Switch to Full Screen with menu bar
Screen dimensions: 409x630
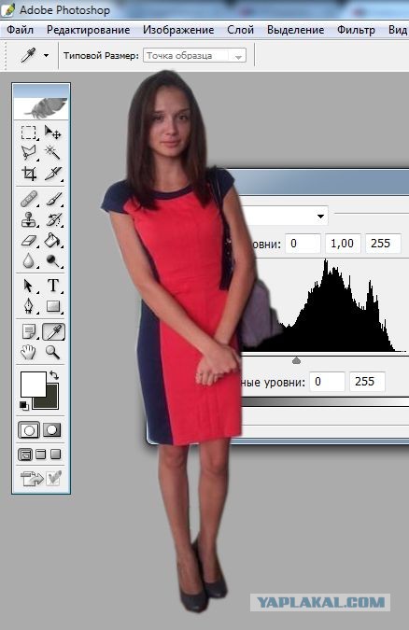40,455
